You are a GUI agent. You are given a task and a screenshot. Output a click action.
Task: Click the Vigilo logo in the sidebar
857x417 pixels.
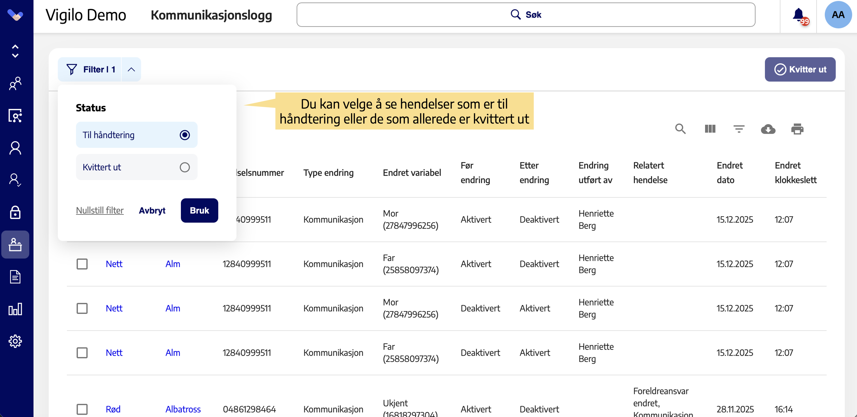pyautogui.click(x=15, y=15)
